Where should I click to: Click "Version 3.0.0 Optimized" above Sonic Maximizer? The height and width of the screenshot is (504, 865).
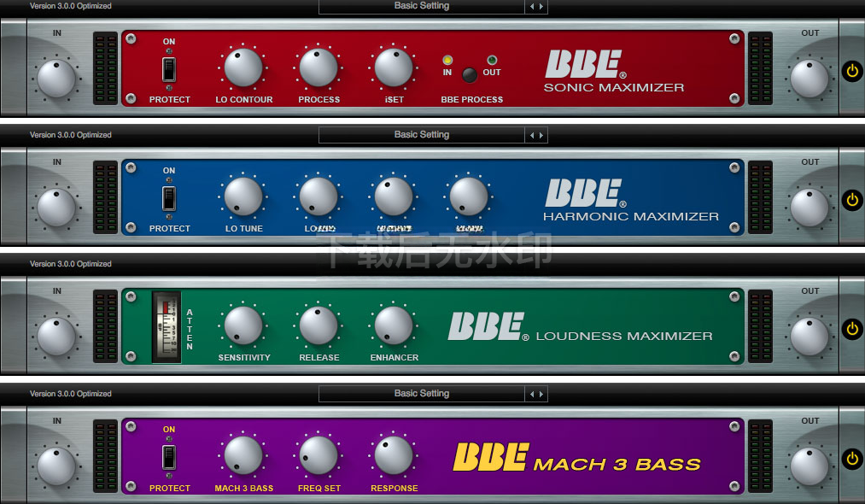point(71,6)
